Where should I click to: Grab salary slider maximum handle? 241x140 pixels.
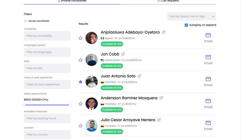(70, 105)
